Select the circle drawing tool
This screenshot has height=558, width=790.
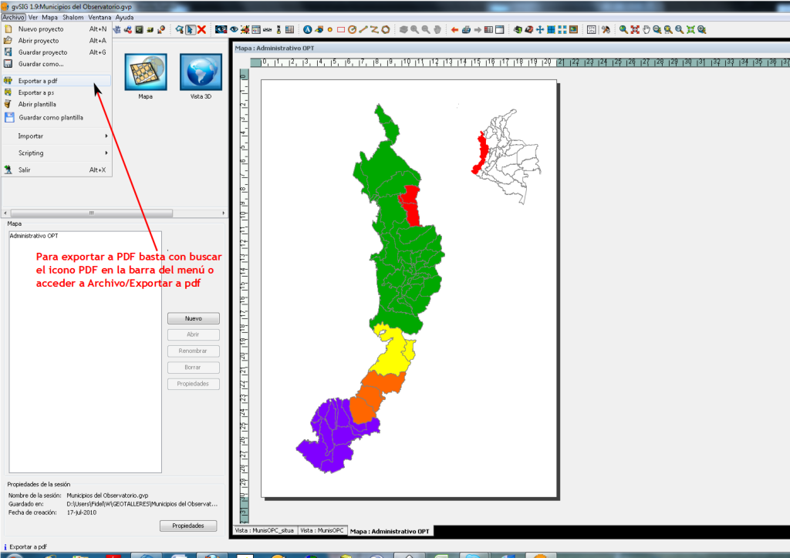(352, 29)
